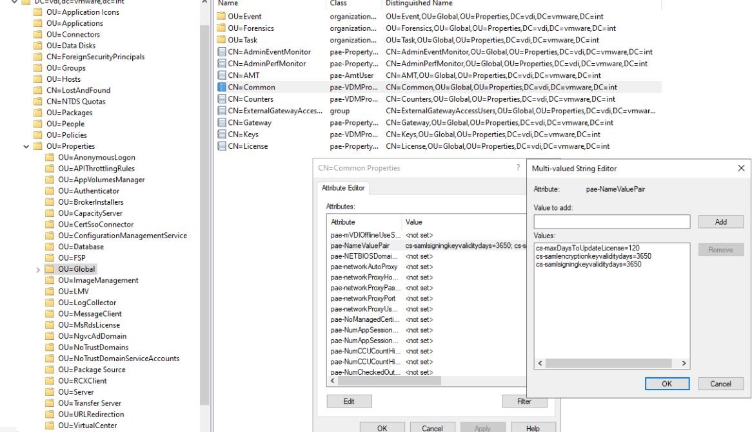
Task: Confirm Multi-valued String Editor with OK
Action: pyautogui.click(x=667, y=384)
